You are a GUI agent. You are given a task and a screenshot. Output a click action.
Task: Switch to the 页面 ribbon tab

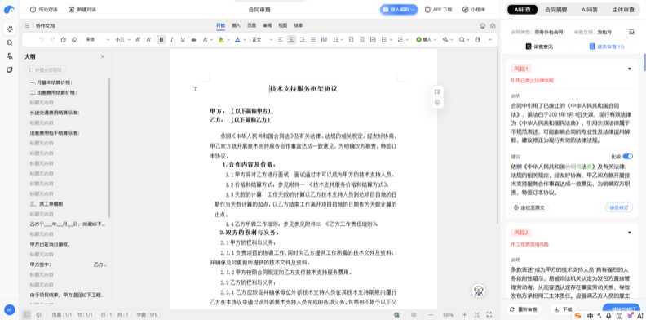[252, 25]
